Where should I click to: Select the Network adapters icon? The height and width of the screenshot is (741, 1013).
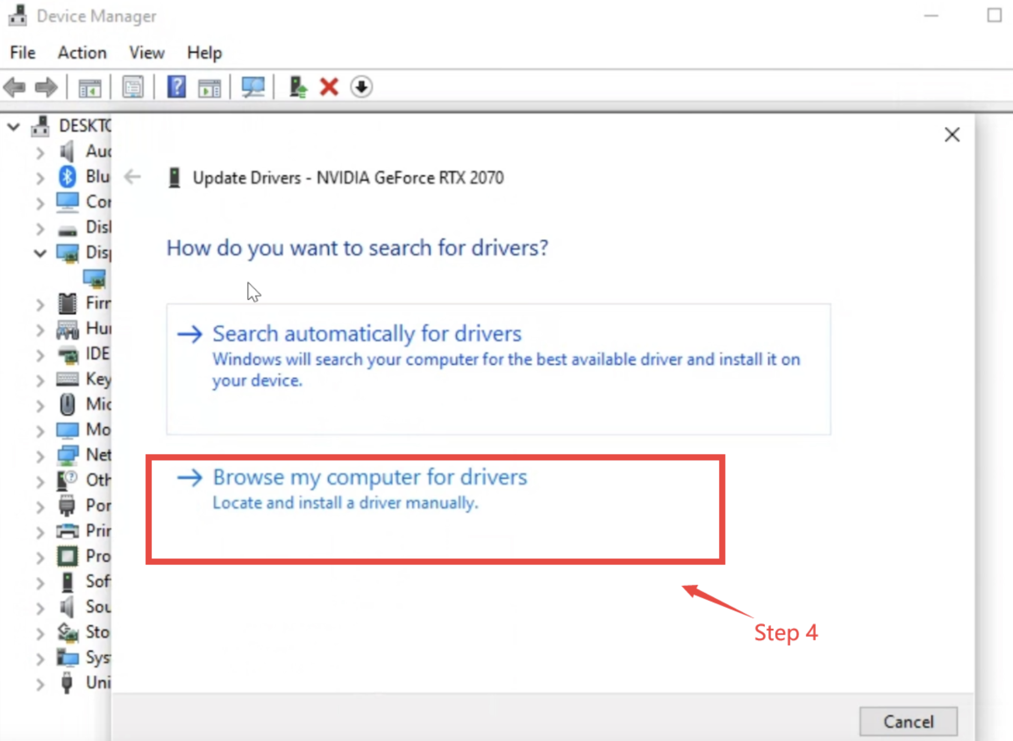click(x=68, y=455)
